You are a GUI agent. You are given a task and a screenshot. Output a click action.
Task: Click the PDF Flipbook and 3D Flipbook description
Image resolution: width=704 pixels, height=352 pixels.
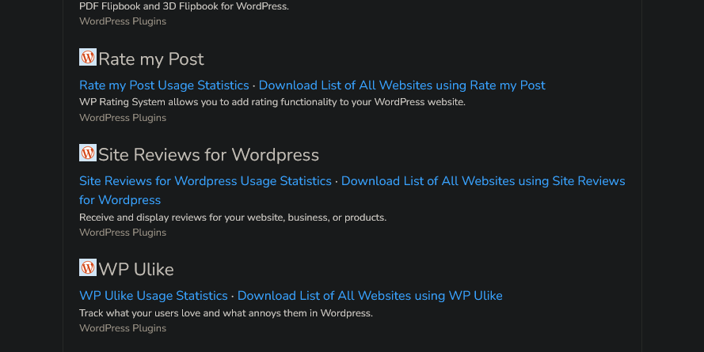click(x=184, y=6)
